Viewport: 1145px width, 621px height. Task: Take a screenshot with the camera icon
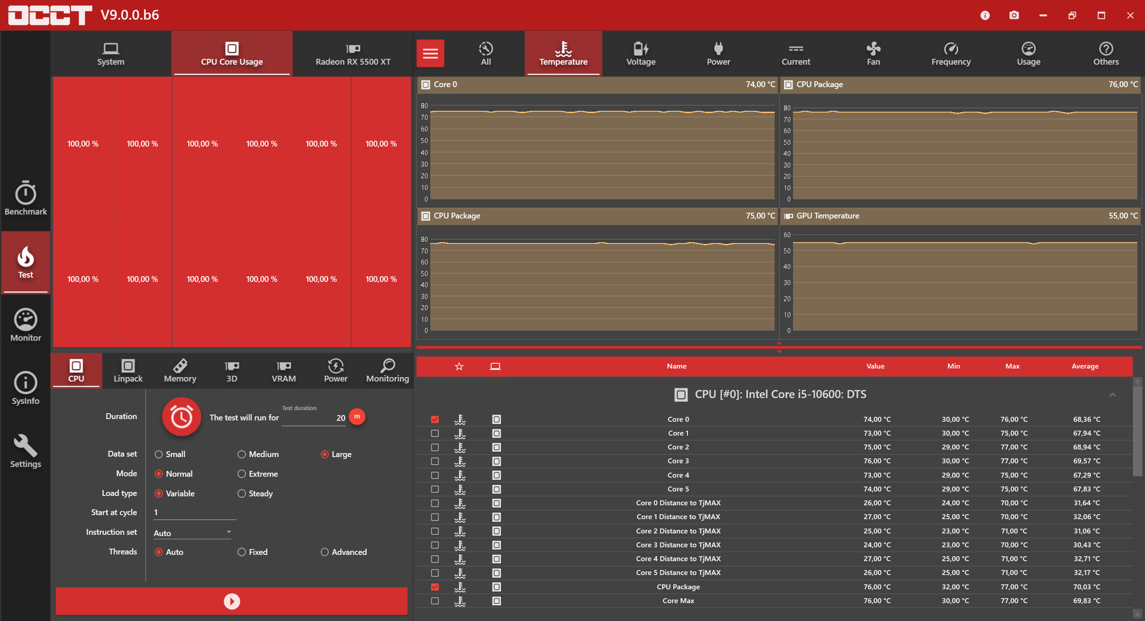[1014, 15]
